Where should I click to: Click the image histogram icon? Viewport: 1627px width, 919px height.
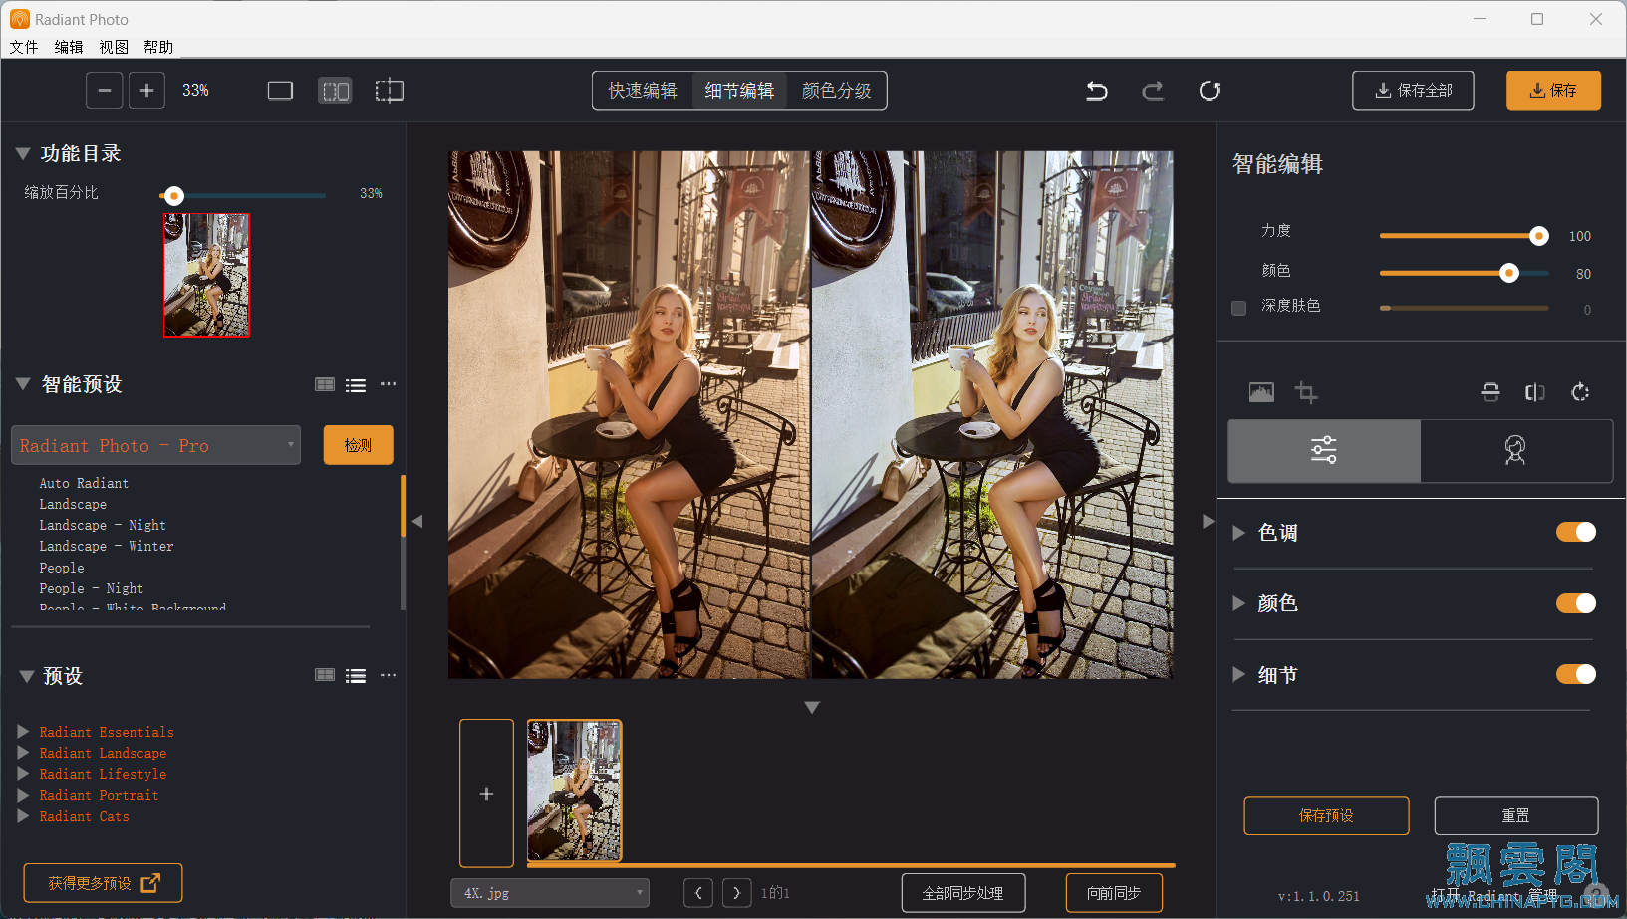pos(1261,392)
